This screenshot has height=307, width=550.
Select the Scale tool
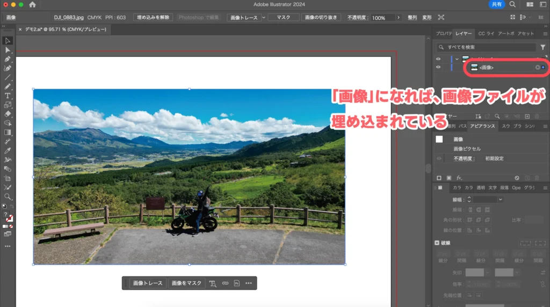[8, 105]
